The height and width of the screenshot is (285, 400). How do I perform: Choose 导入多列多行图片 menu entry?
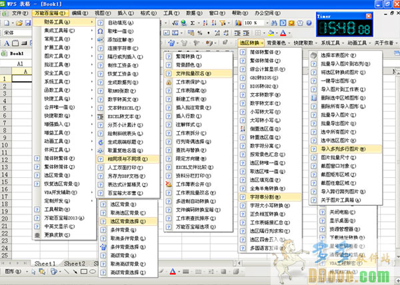[345, 149]
